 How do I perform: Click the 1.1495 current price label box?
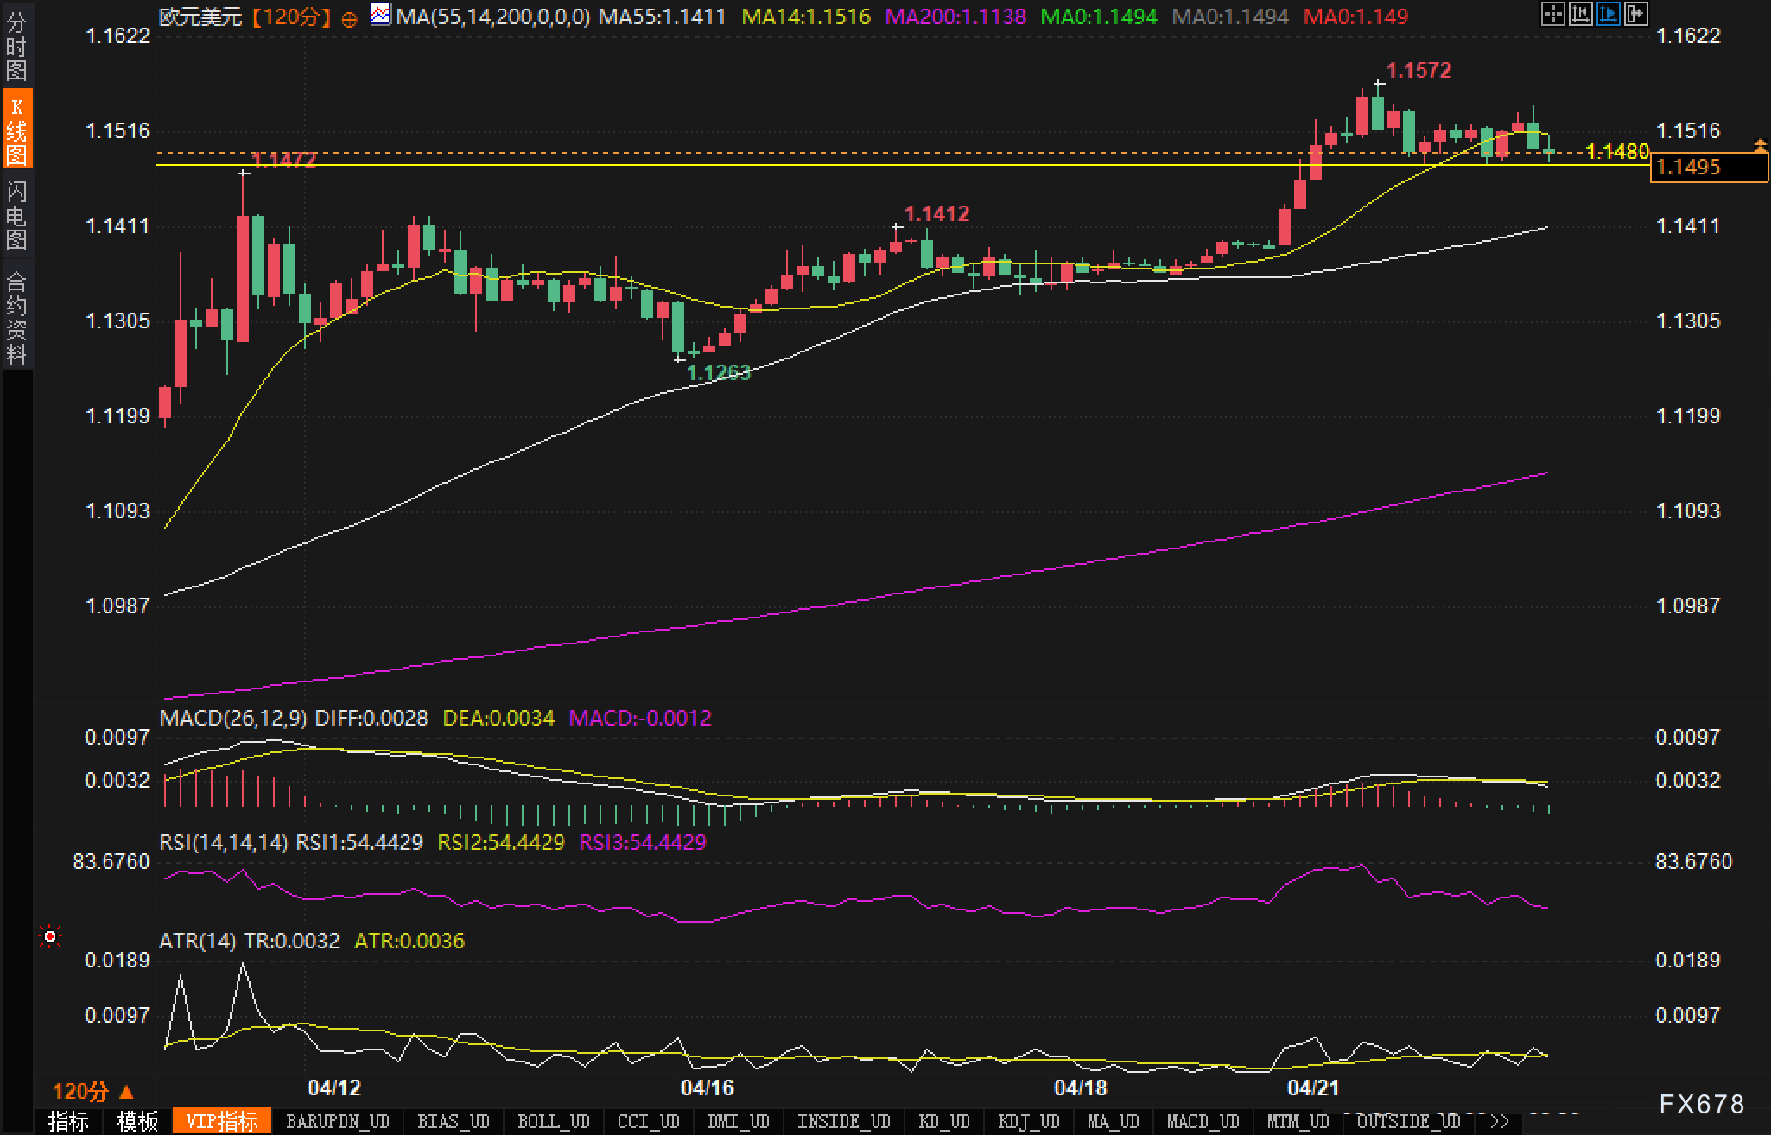pos(1707,167)
